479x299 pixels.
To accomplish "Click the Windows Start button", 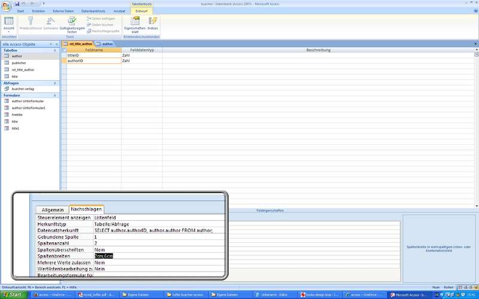I will tap(13, 295).
